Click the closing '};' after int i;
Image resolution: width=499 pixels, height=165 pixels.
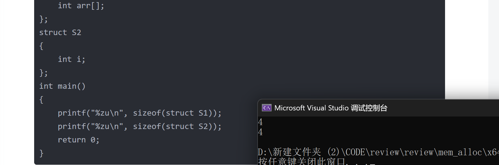[43, 73]
